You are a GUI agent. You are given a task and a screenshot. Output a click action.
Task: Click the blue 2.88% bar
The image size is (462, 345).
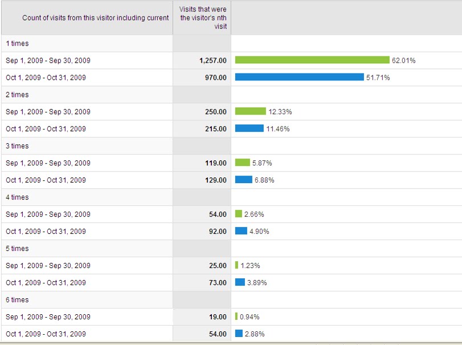point(239,334)
